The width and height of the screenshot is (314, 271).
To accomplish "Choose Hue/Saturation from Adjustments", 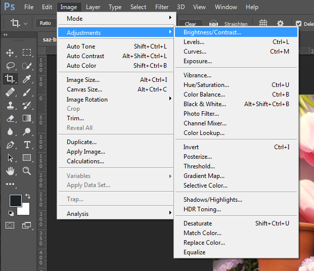I will pos(206,85).
